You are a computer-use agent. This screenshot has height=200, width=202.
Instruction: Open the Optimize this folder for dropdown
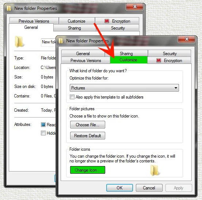coord(124,88)
